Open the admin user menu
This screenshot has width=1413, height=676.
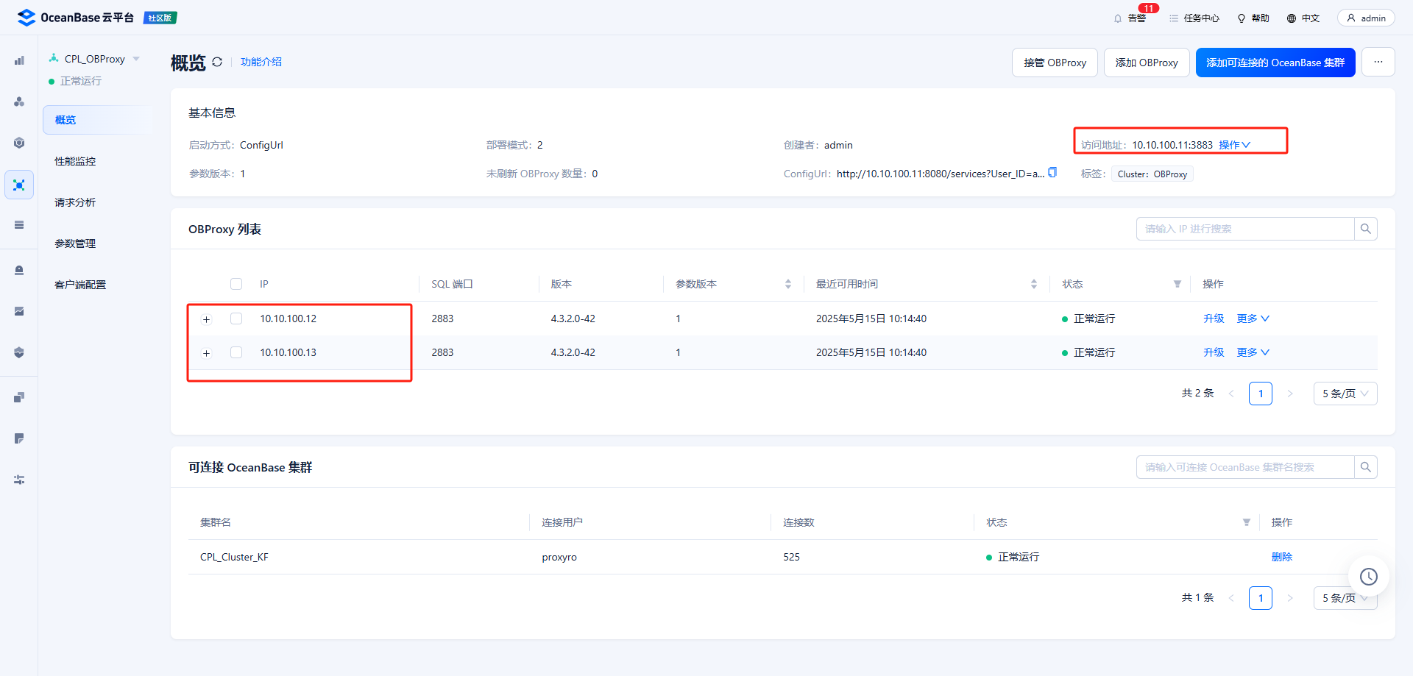point(1366,18)
